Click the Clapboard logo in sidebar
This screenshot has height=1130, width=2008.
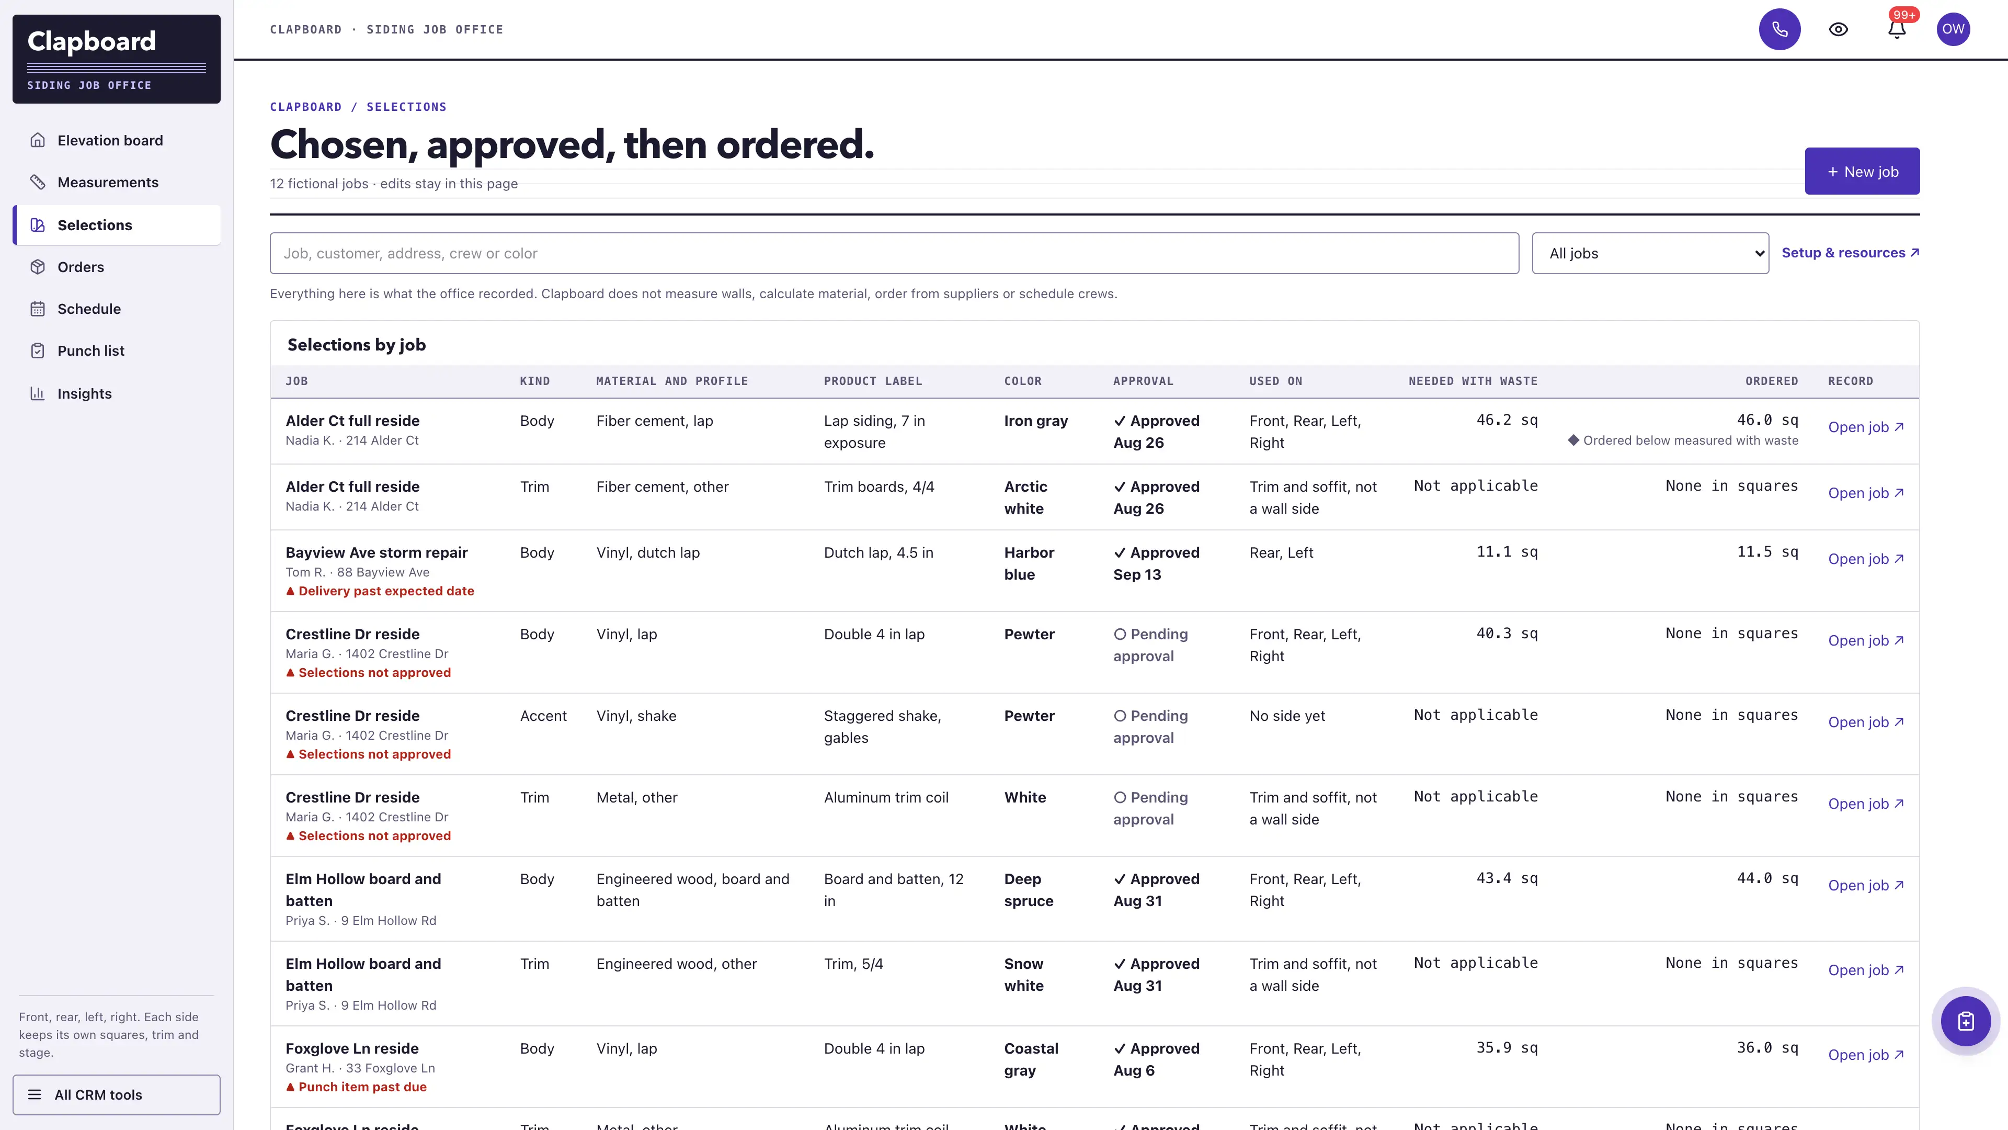tap(116, 59)
